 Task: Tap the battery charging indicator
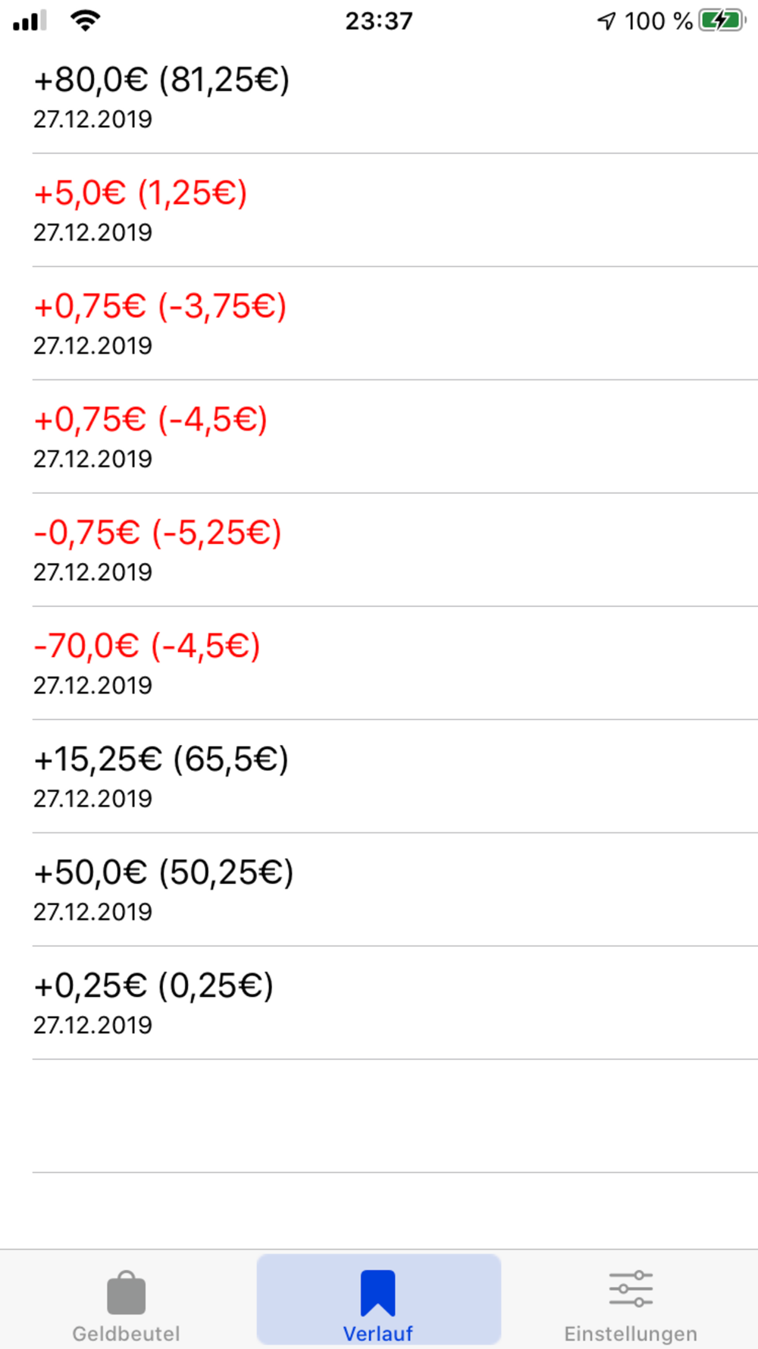click(x=722, y=20)
